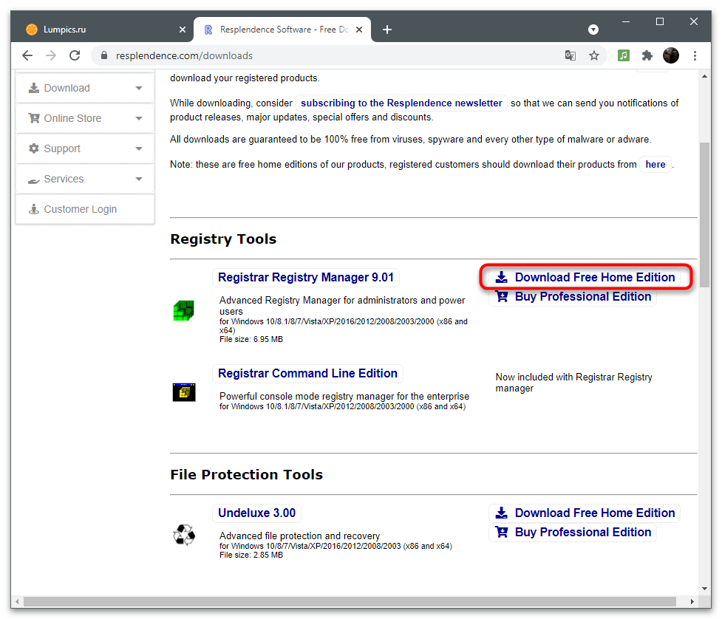
Task: Buy Professional Edition of Registrar Registry Manager
Action: (573, 296)
